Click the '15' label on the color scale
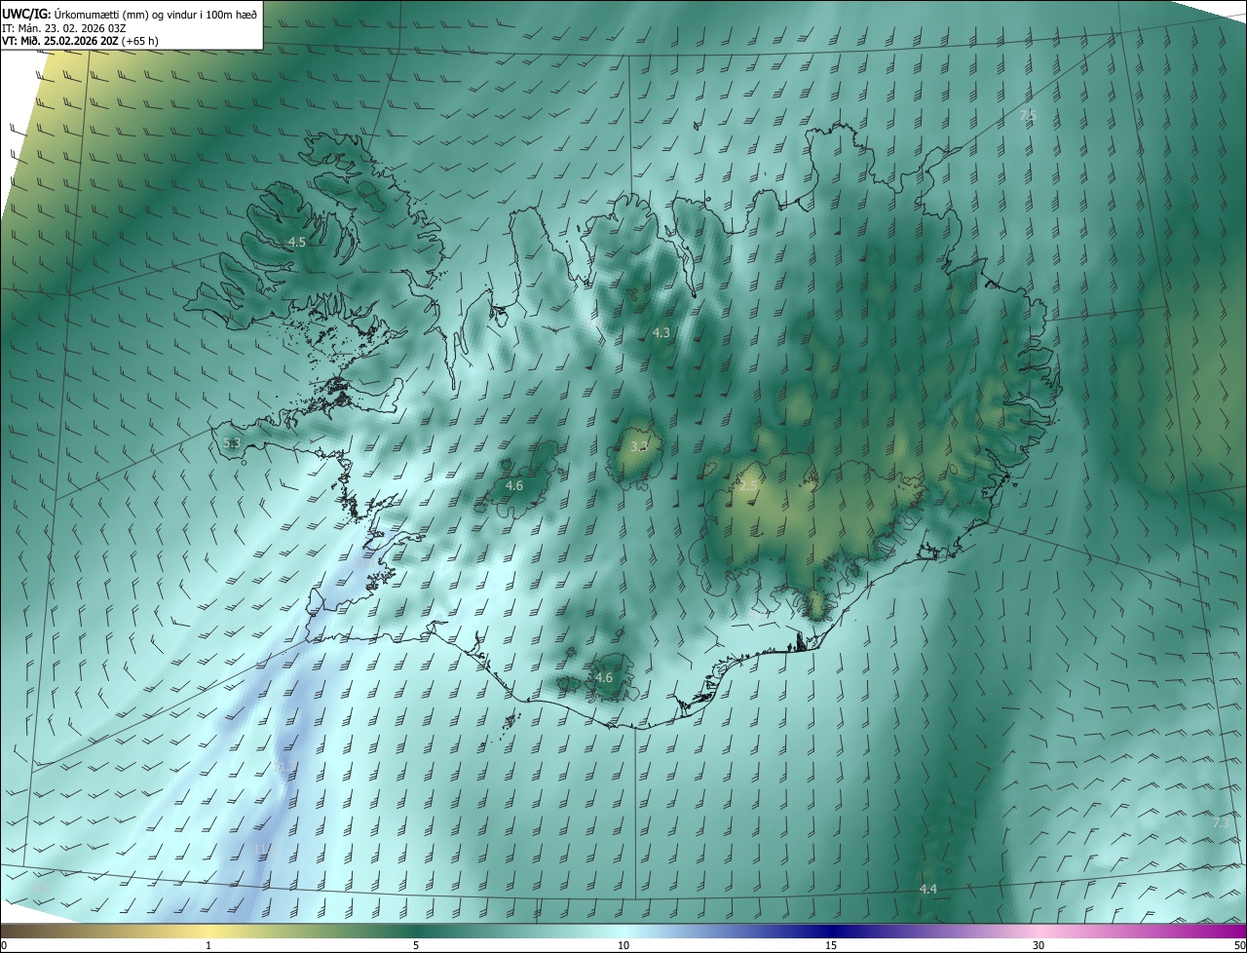The image size is (1247, 953). pyautogui.click(x=831, y=945)
